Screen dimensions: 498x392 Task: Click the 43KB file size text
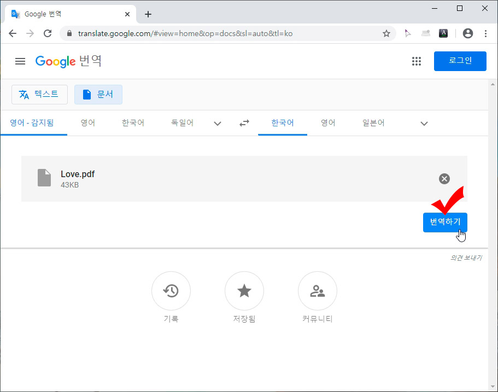(x=69, y=185)
